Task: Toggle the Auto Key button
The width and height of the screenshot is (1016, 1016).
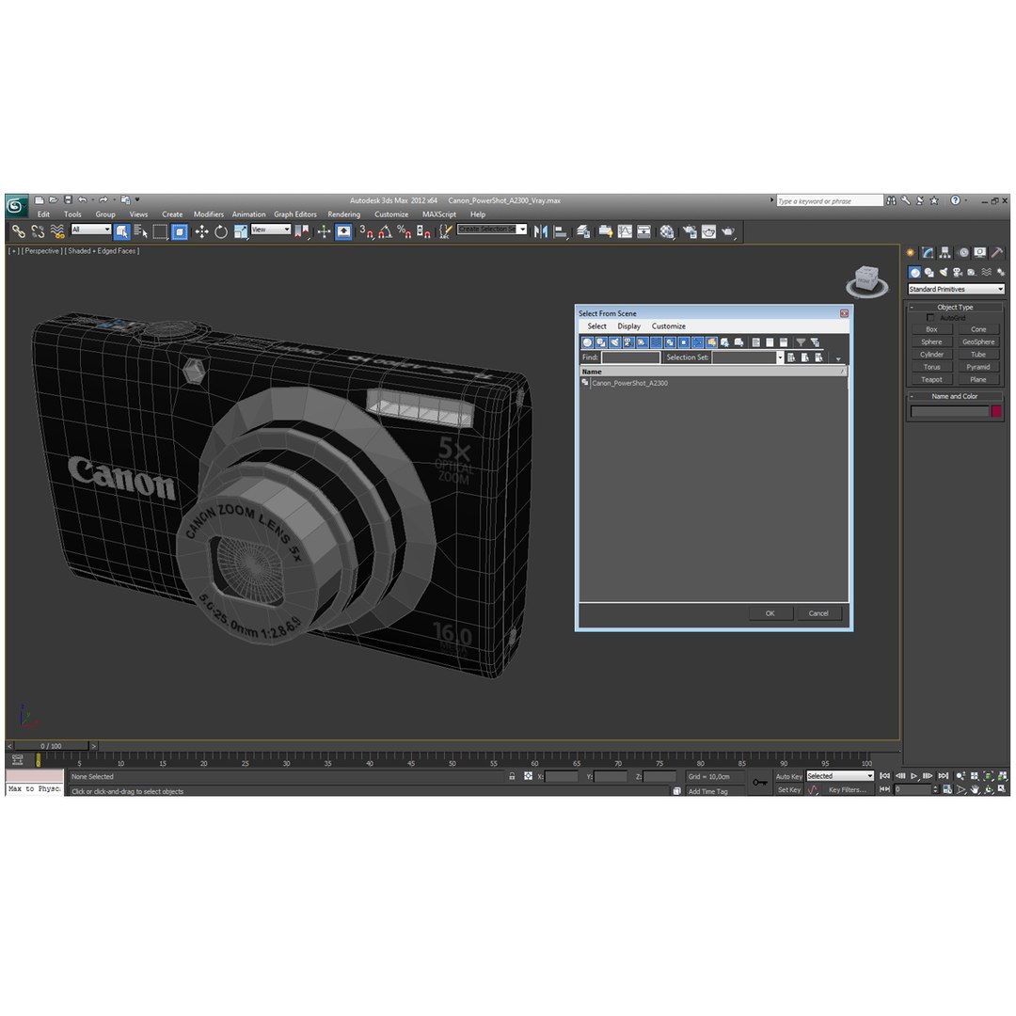Action: pos(788,776)
